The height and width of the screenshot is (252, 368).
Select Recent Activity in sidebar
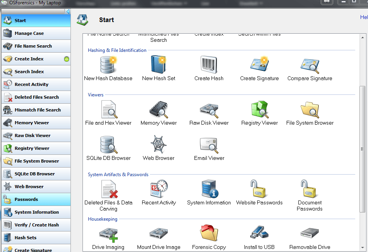(x=36, y=84)
